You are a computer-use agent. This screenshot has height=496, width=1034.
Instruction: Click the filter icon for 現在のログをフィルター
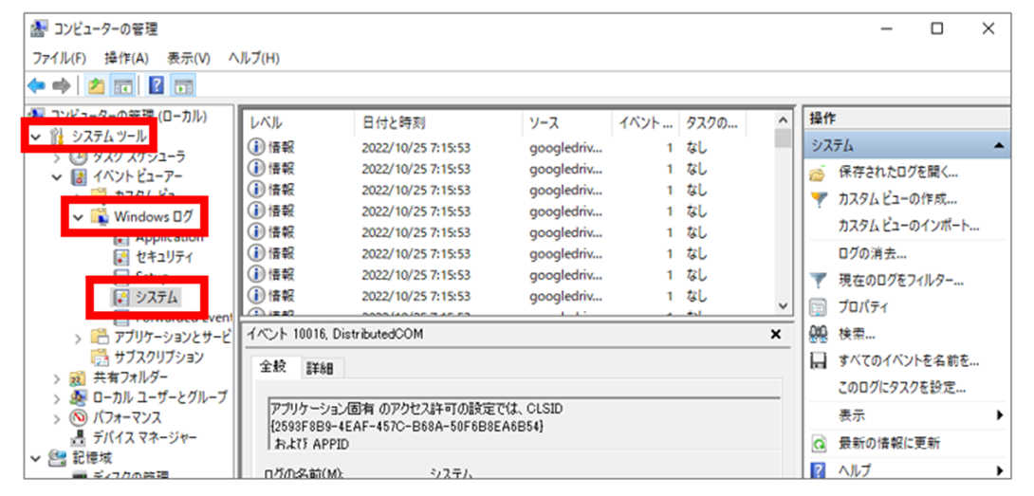(x=819, y=282)
